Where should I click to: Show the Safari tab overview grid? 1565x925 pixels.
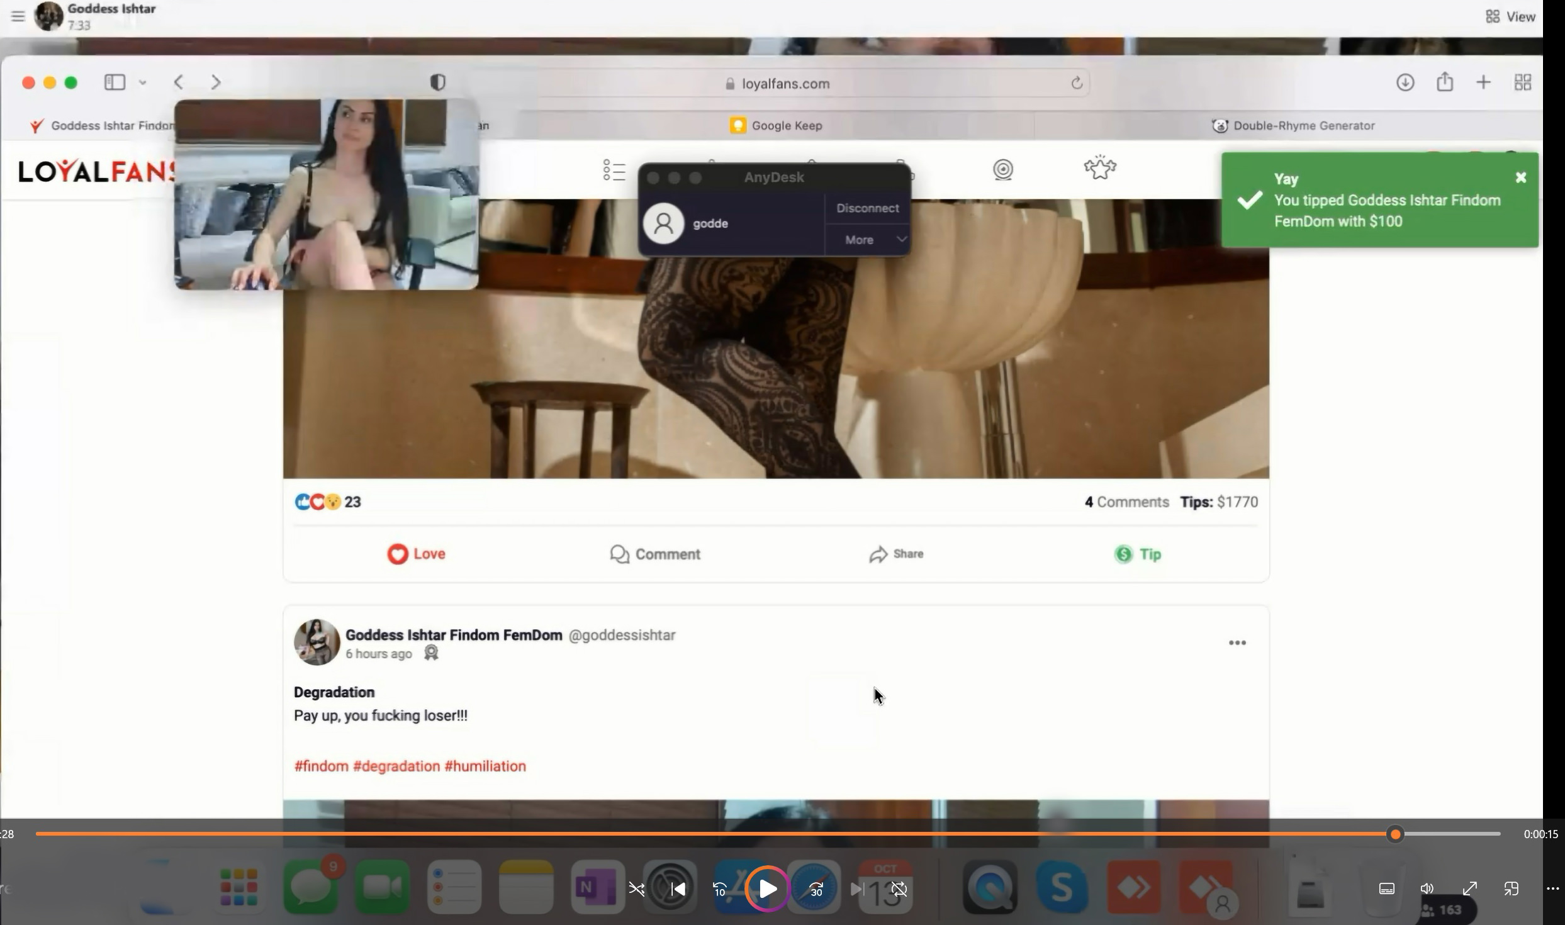tap(1523, 82)
